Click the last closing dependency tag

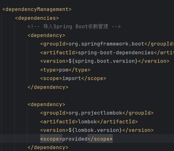tap(48, 148)
